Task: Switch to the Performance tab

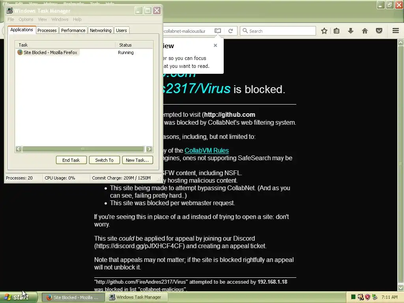Action: pyautogui.click(x=73, y=30)
